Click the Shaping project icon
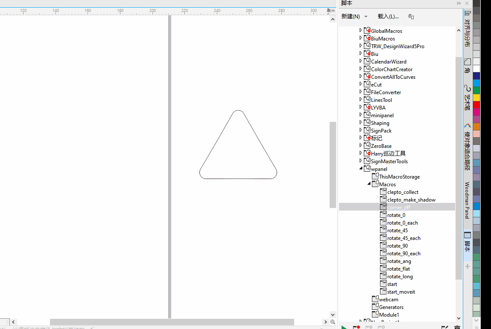 tap(367, 122)
